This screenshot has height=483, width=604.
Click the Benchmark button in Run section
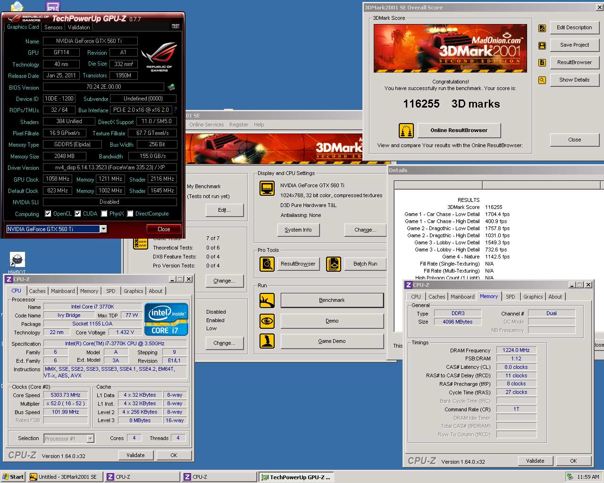tap(332, 300)
